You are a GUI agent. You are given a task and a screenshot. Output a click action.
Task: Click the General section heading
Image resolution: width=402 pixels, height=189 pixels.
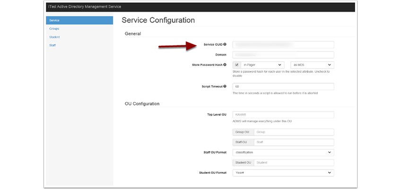(133, 34)
